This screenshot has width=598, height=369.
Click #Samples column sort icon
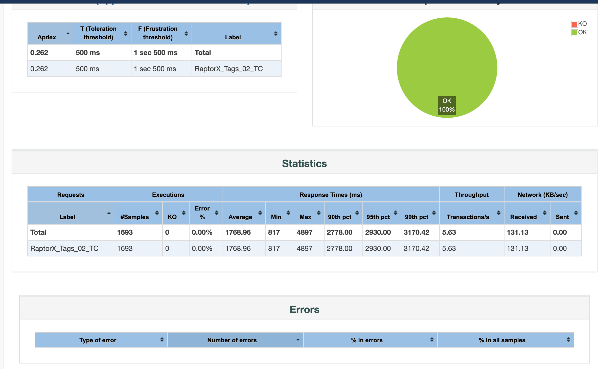click(157, 213)
